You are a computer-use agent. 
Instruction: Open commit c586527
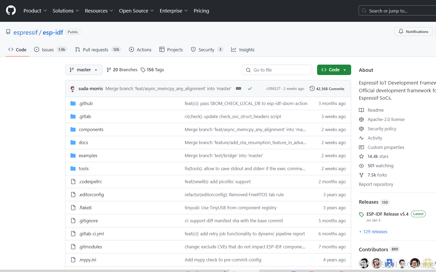point(273,89)
